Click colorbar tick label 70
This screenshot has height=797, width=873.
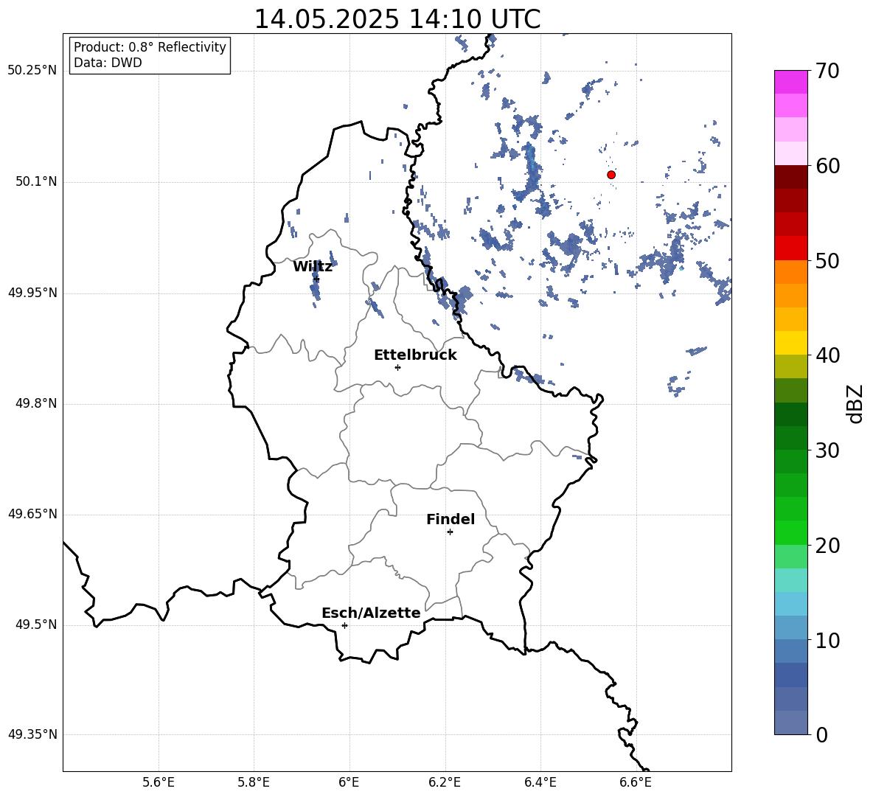(x=827, y=71)
